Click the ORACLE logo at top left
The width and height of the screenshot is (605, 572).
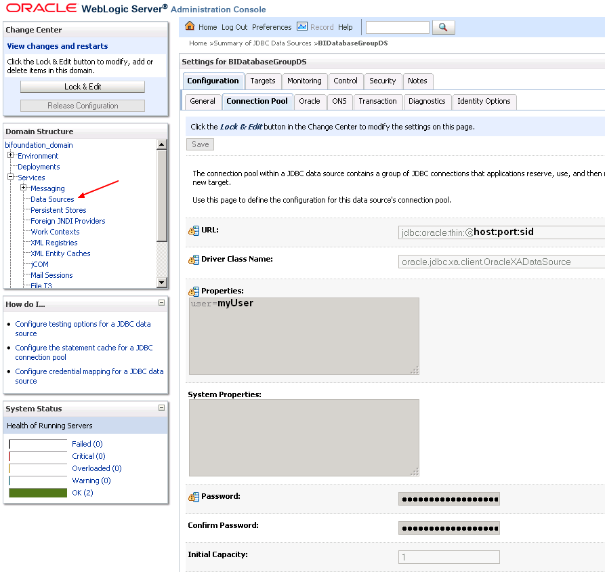click(x=41, y=7)
